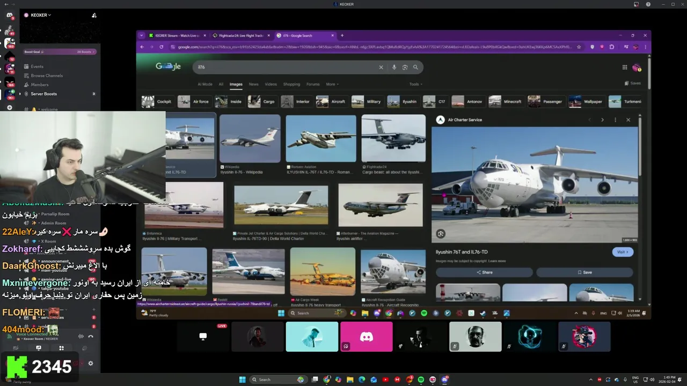Open Discord direct messages home icon
Image resolution: width=687 pixels, height=386 pixels.
[10, 15]
